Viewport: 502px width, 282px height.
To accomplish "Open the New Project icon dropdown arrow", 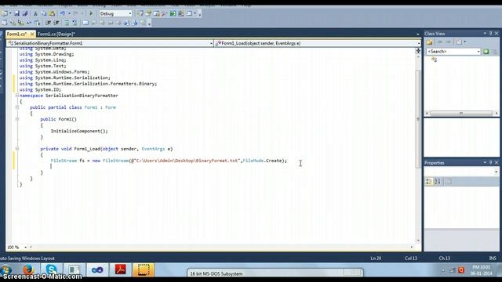I will (x=10, y=13).
